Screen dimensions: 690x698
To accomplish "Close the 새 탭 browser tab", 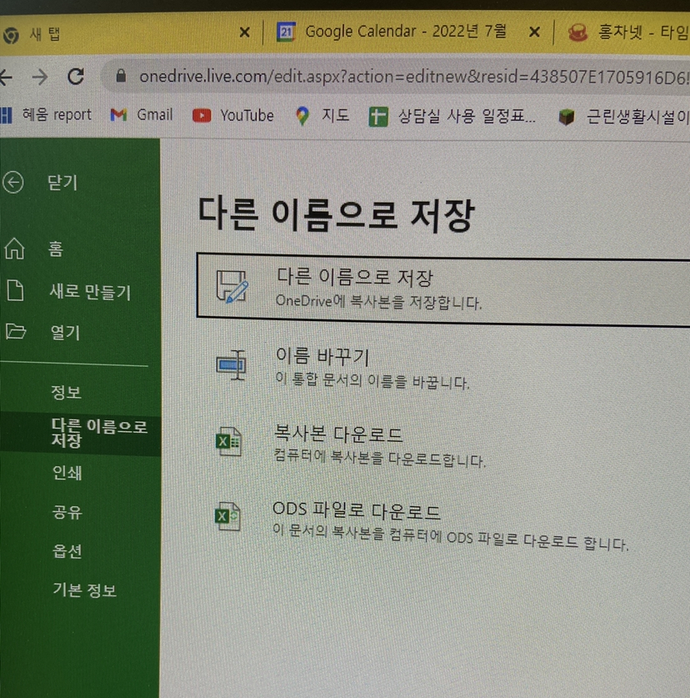I will (x=244, y=33).
